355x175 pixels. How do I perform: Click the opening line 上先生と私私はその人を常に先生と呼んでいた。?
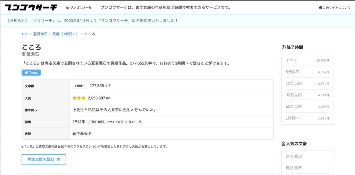click(x=114, y=110)
